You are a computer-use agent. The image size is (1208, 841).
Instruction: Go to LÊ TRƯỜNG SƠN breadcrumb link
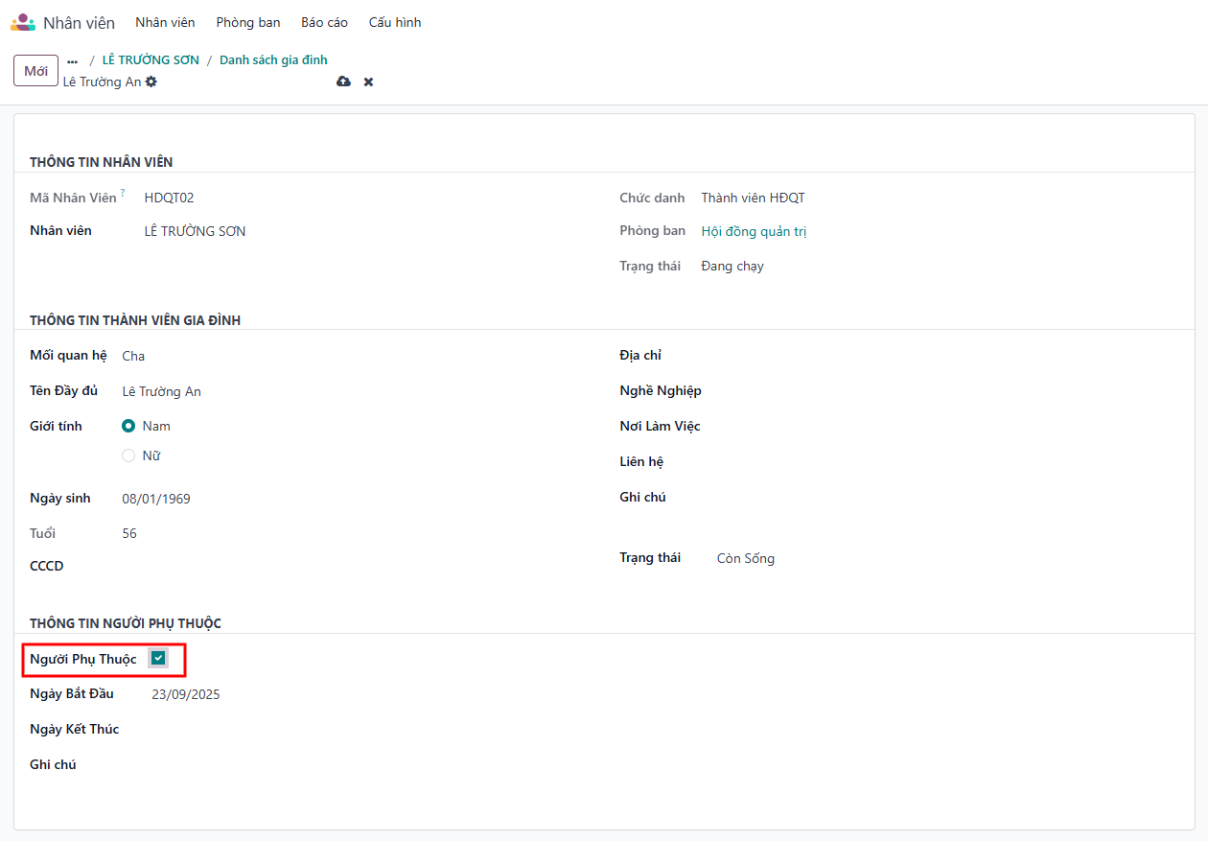151,59
